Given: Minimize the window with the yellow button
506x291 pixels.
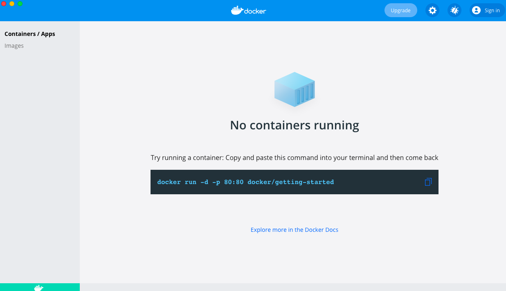Looking at the screenshot, I should click(12, 4).
